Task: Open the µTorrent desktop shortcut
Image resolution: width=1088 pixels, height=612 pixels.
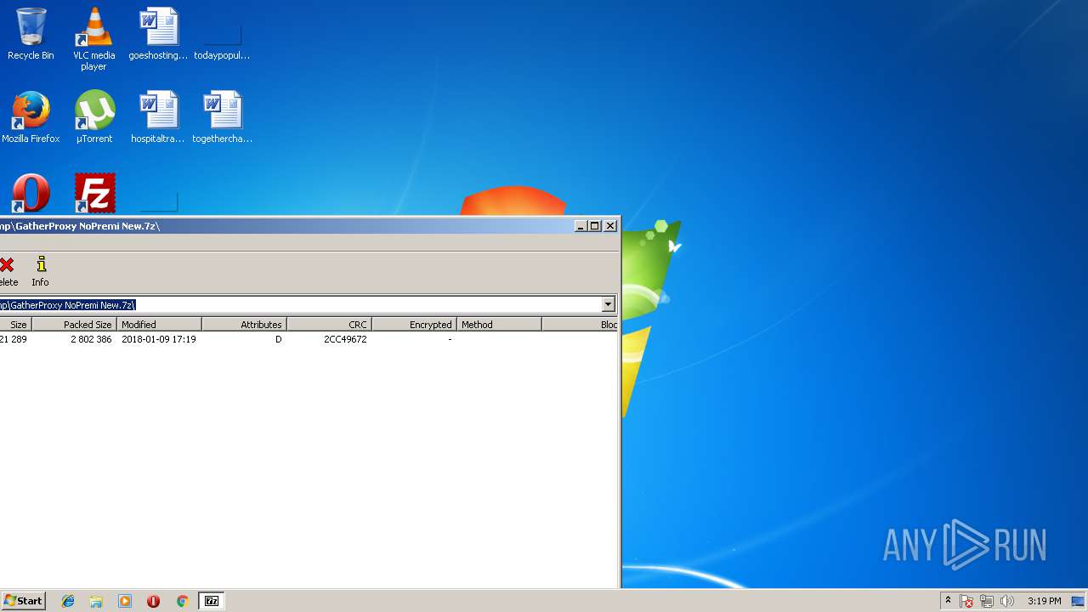Action: pos(93,117)
